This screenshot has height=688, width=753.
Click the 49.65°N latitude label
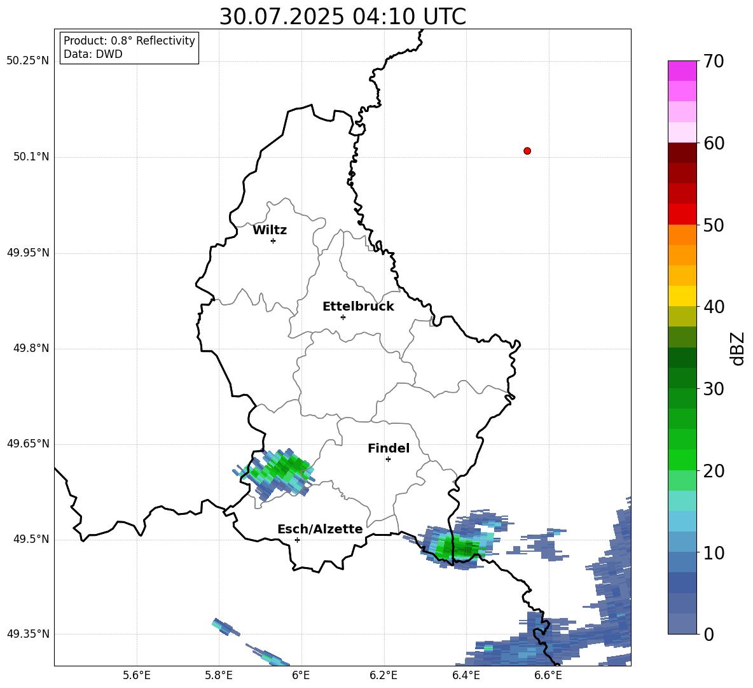(28, 444)
